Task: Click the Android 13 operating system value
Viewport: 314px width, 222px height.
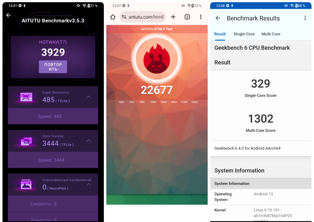Action: pyautogui.click(x=263, y=194)
